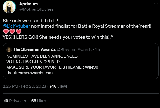160x108 pixels.
Task: Show the 65 Likes list
Action: [39, 101]
